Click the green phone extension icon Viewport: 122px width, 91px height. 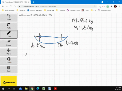tap(100, 7)
